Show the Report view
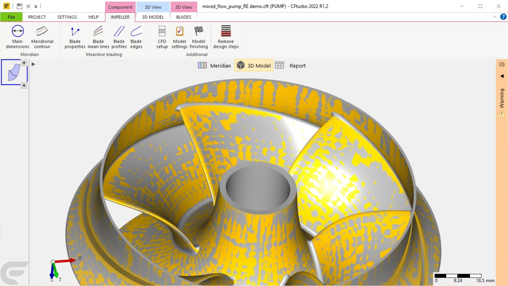The image size is (508, 286). tap(291, 66)
